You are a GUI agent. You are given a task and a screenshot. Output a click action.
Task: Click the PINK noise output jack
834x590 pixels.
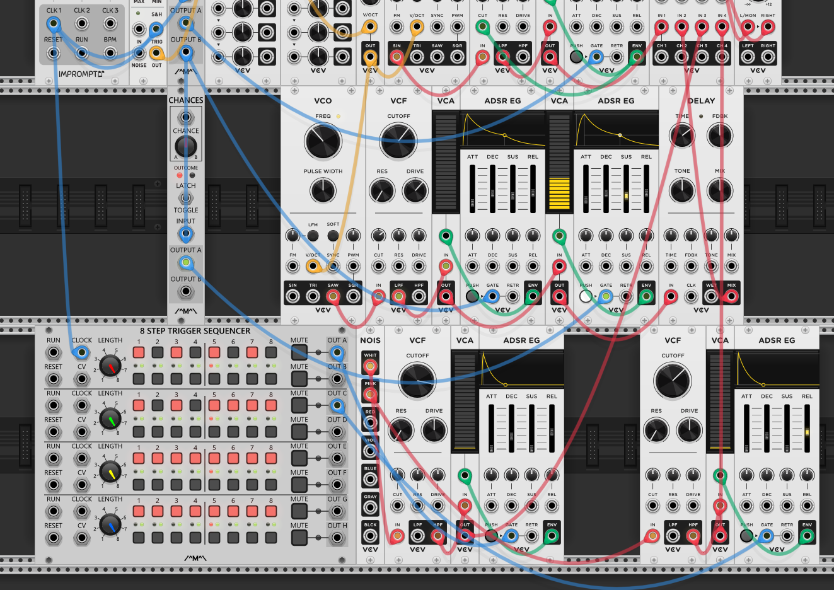[370, 395]
